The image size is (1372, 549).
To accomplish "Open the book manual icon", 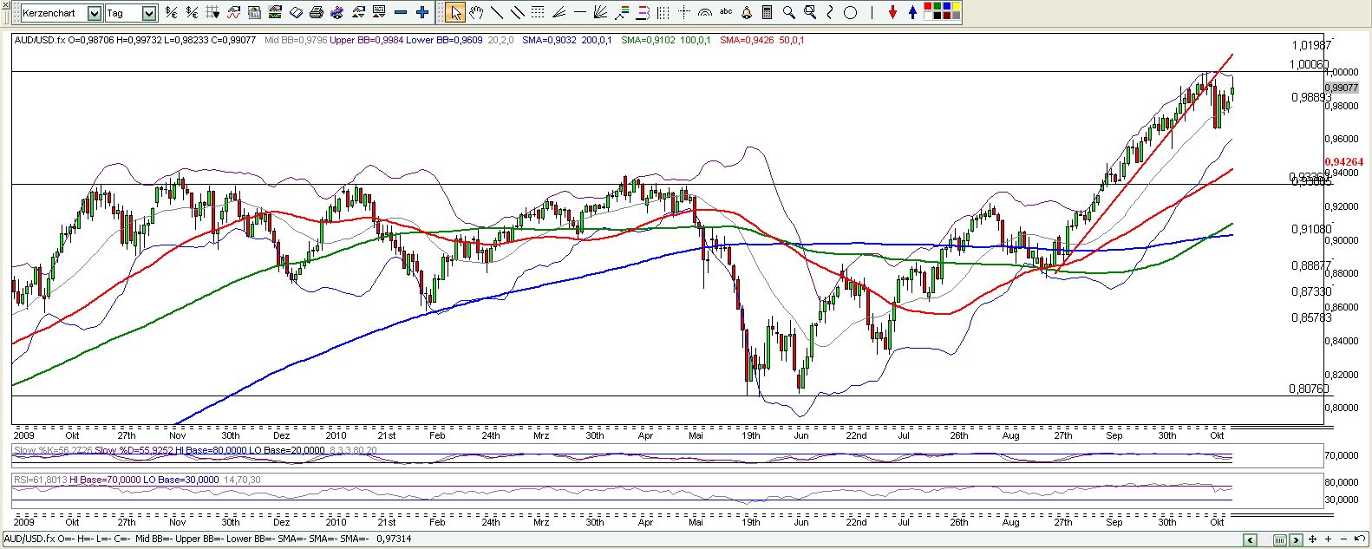I will point(296,13).
